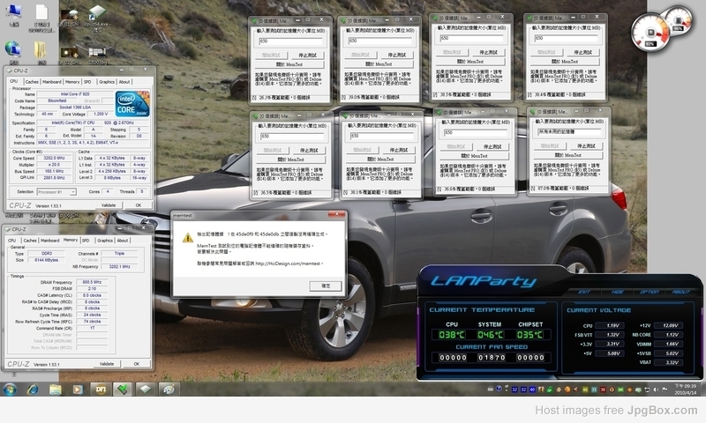This screenshot has height=423, width=706.
Task: Click the Windows Start orb
Action: [x=11, y=389]
